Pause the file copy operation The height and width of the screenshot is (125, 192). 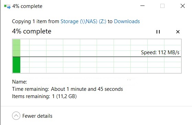click(158, 32)
